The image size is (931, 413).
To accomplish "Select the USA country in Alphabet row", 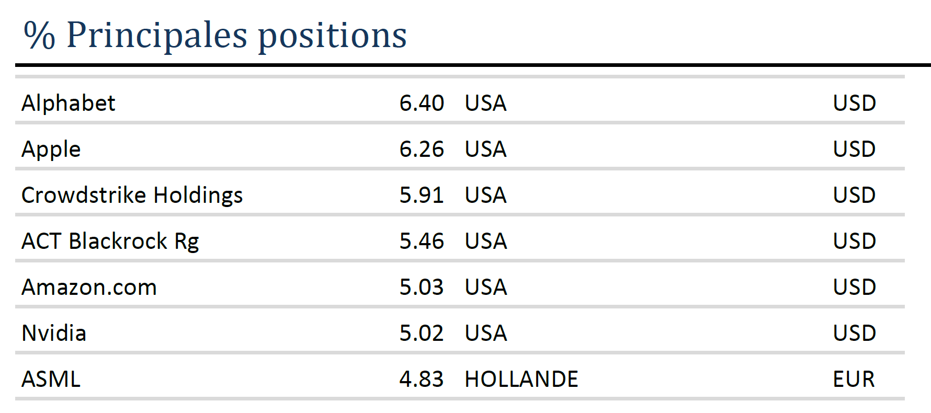I will click(x=485, y=103).
